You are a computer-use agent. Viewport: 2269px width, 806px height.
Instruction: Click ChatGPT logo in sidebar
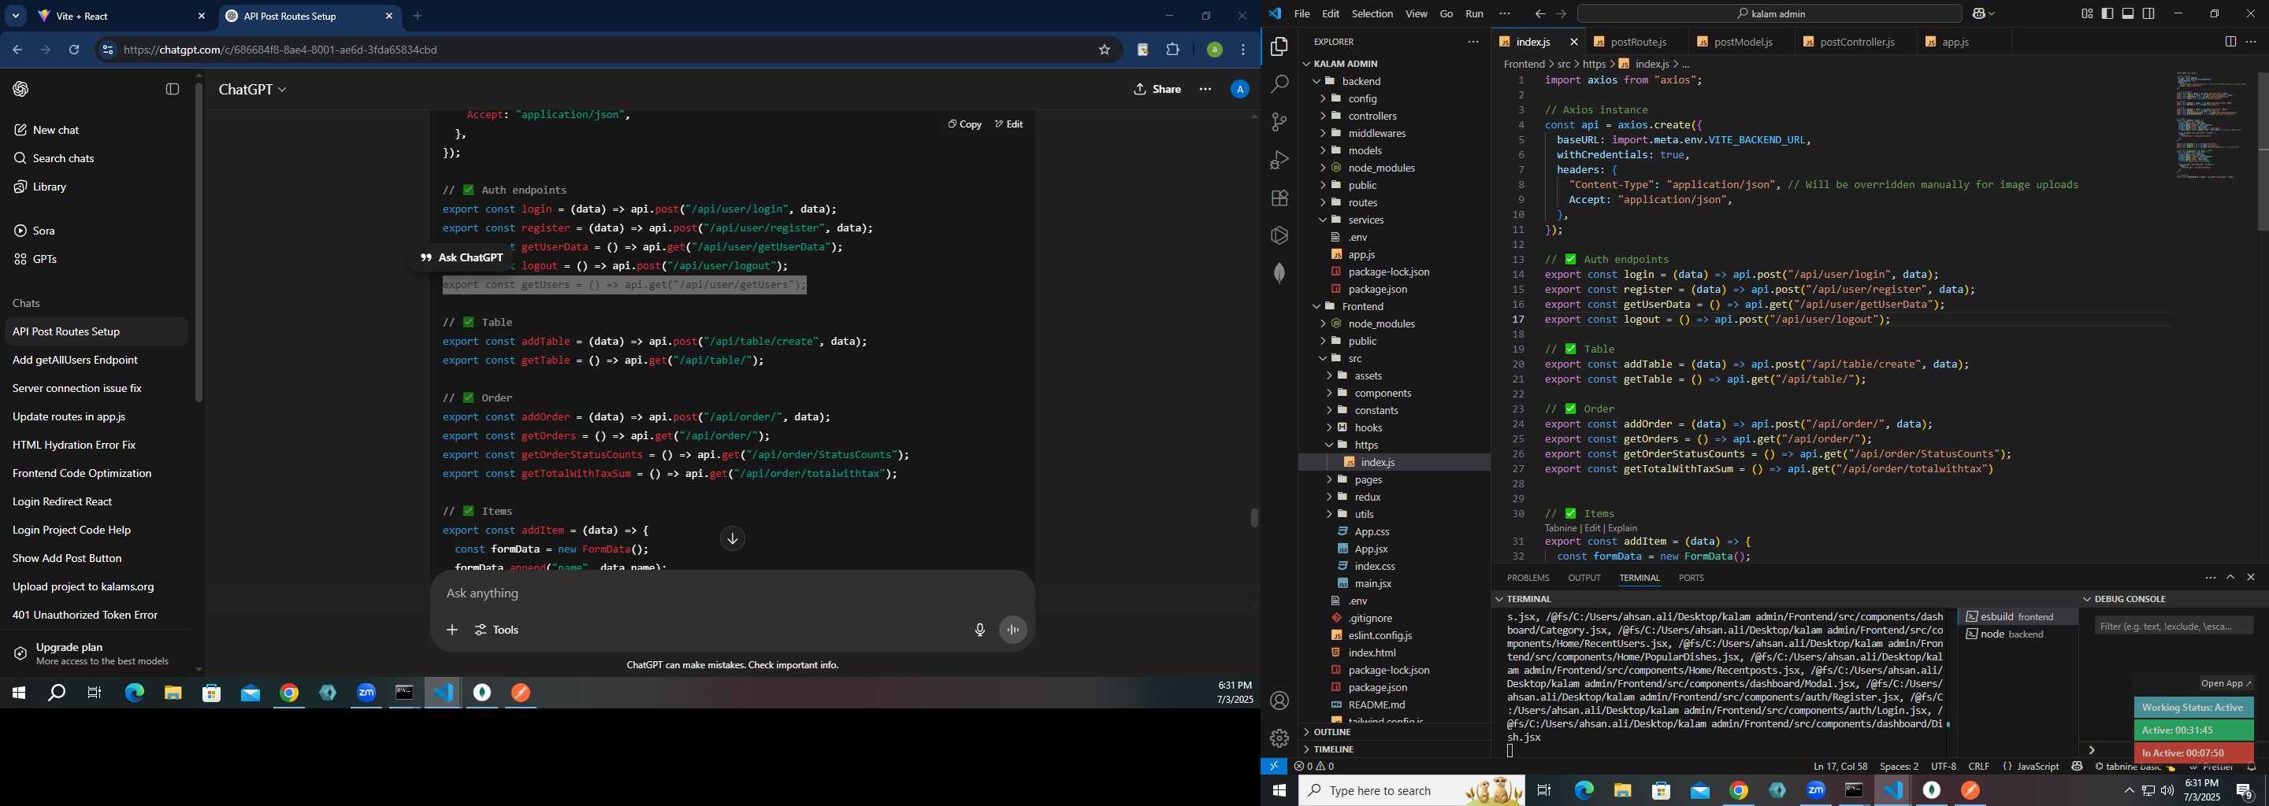[x=20, y=89]
